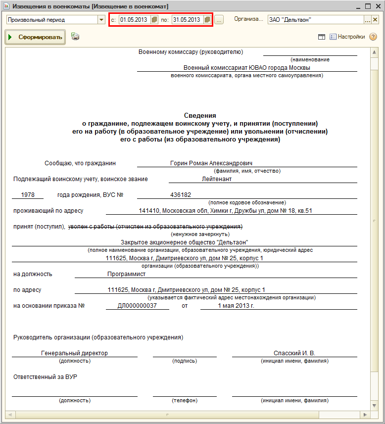
Task: Click the position cell Программист
Action: tap(126, 274)
